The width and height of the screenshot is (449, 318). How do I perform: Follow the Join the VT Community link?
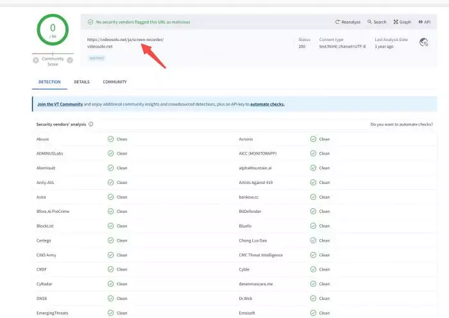60,105
